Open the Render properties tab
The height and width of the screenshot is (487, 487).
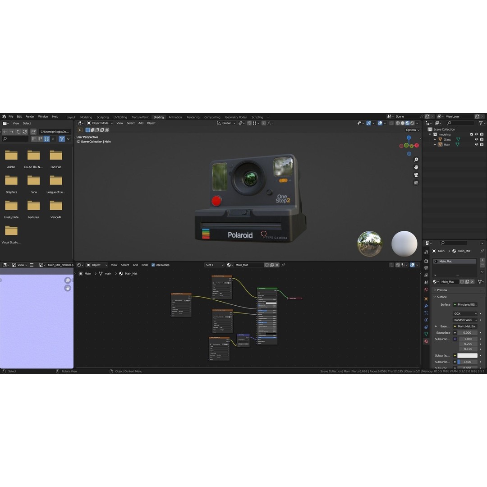pyautogui.click(x=426, y=261)
